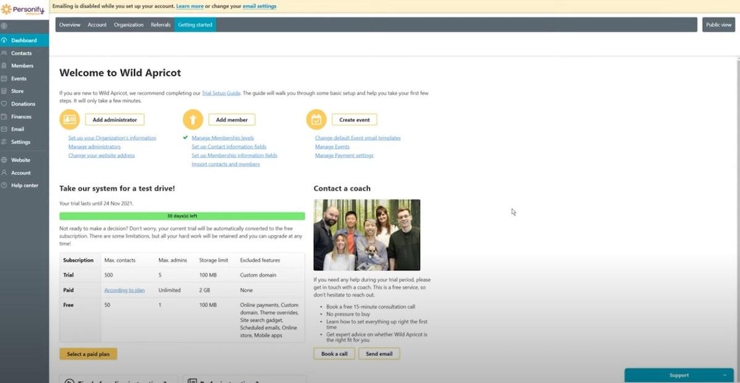740x383 pixels.
Task: Click the Settings sliders icon
Action: coord(4,142)
